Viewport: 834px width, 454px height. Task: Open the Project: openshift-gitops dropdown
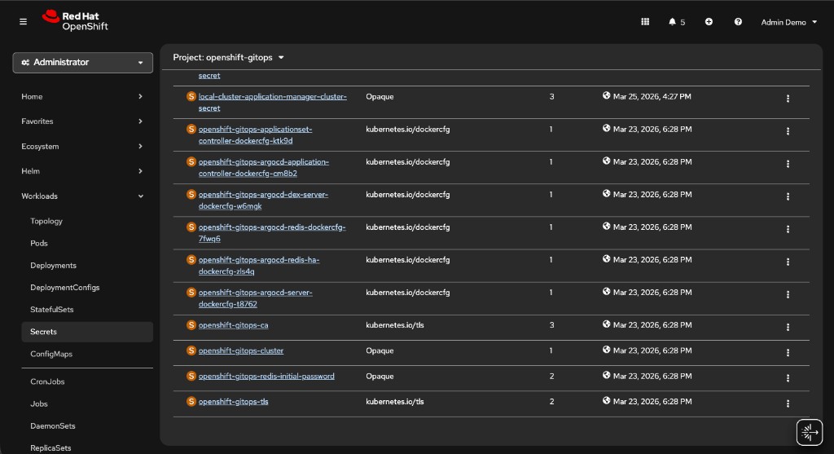[228, 57]
